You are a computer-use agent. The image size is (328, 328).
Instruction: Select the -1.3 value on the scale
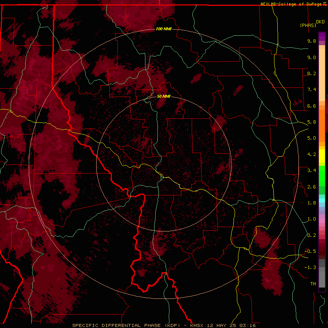click(310, 268)
